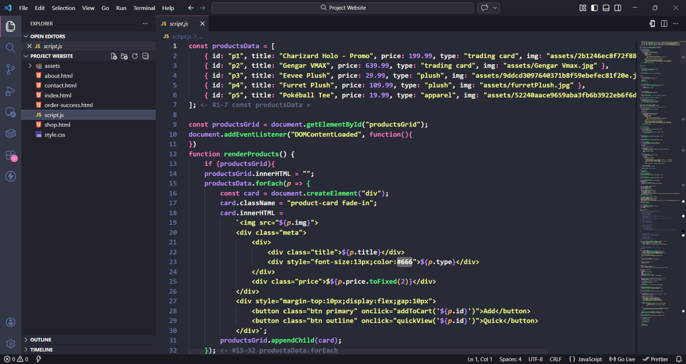The height and width of the screenshot is (364, 686).
Task: Collapse all folders in explorer
Action: click(146, 56)
